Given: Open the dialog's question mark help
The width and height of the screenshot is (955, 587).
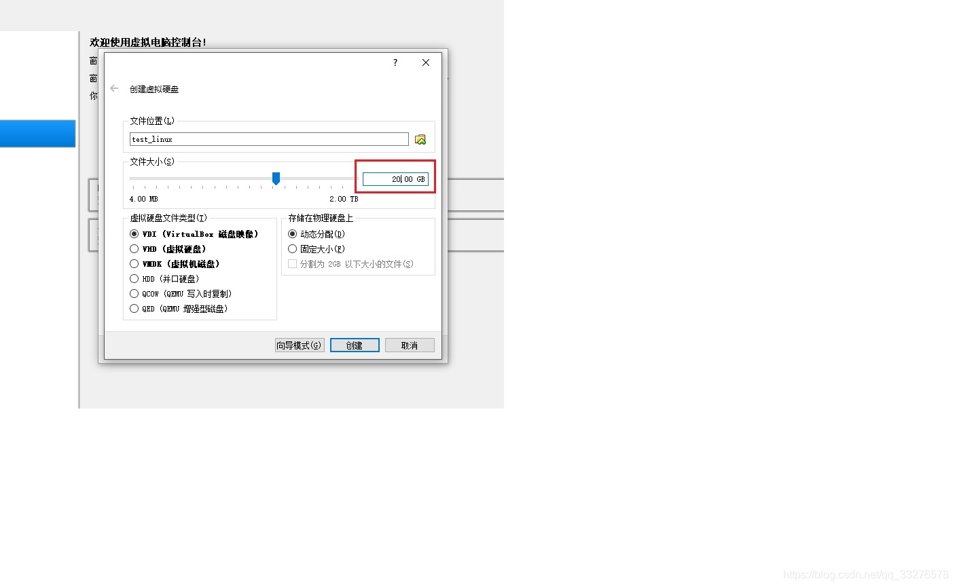Looking at the screenshot, I should [395, 62].
